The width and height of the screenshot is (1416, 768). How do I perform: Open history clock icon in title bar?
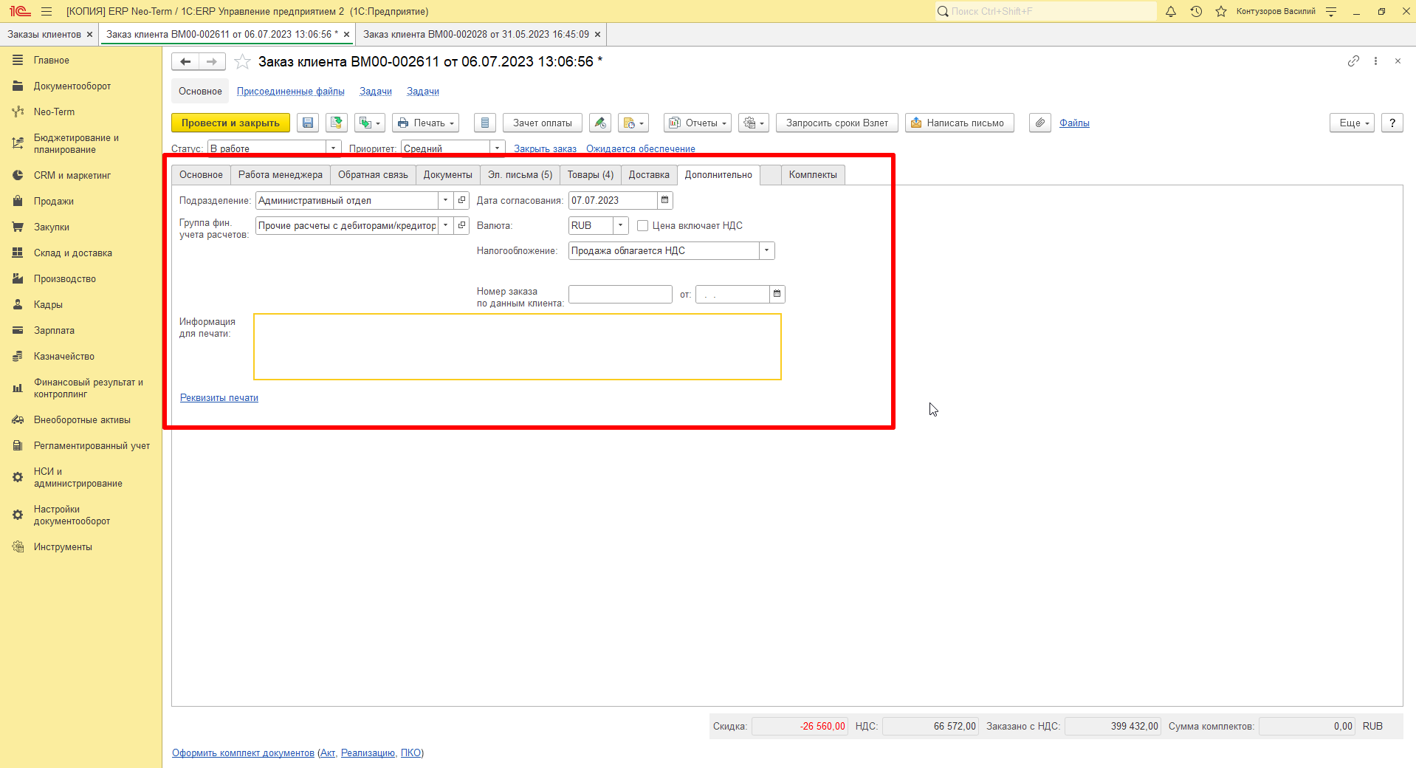point(1196,11)
